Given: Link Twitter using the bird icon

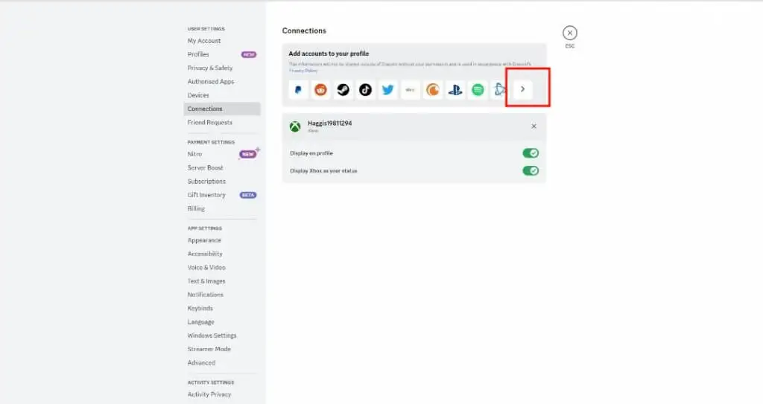Looking at the screenshot, I should pyautogui.click(x=387, y=90).
